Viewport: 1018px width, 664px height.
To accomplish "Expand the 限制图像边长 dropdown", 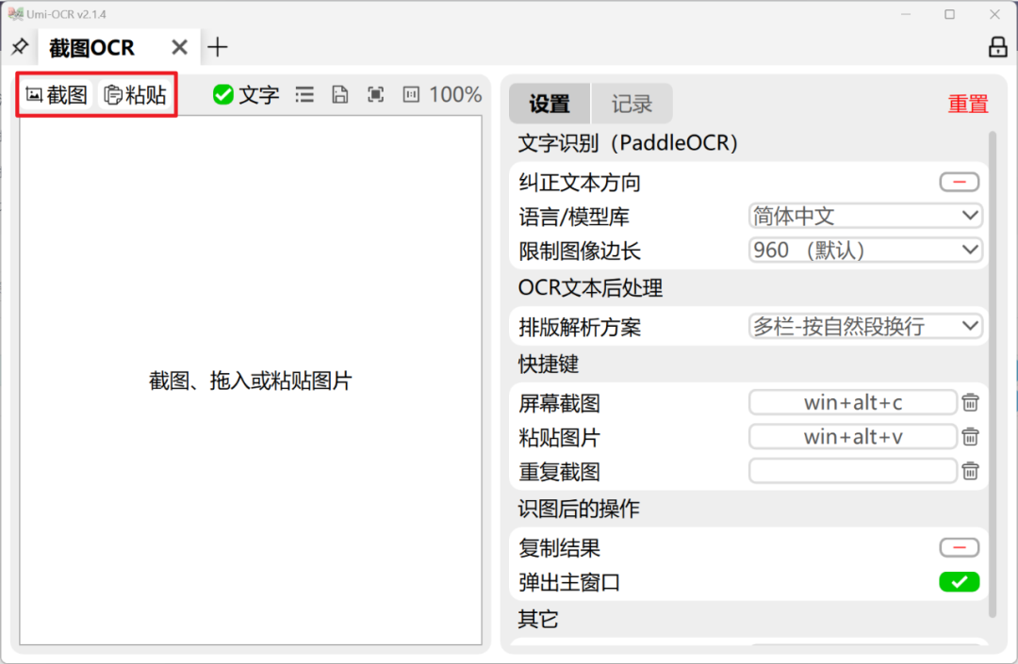I will click(864, 250).
